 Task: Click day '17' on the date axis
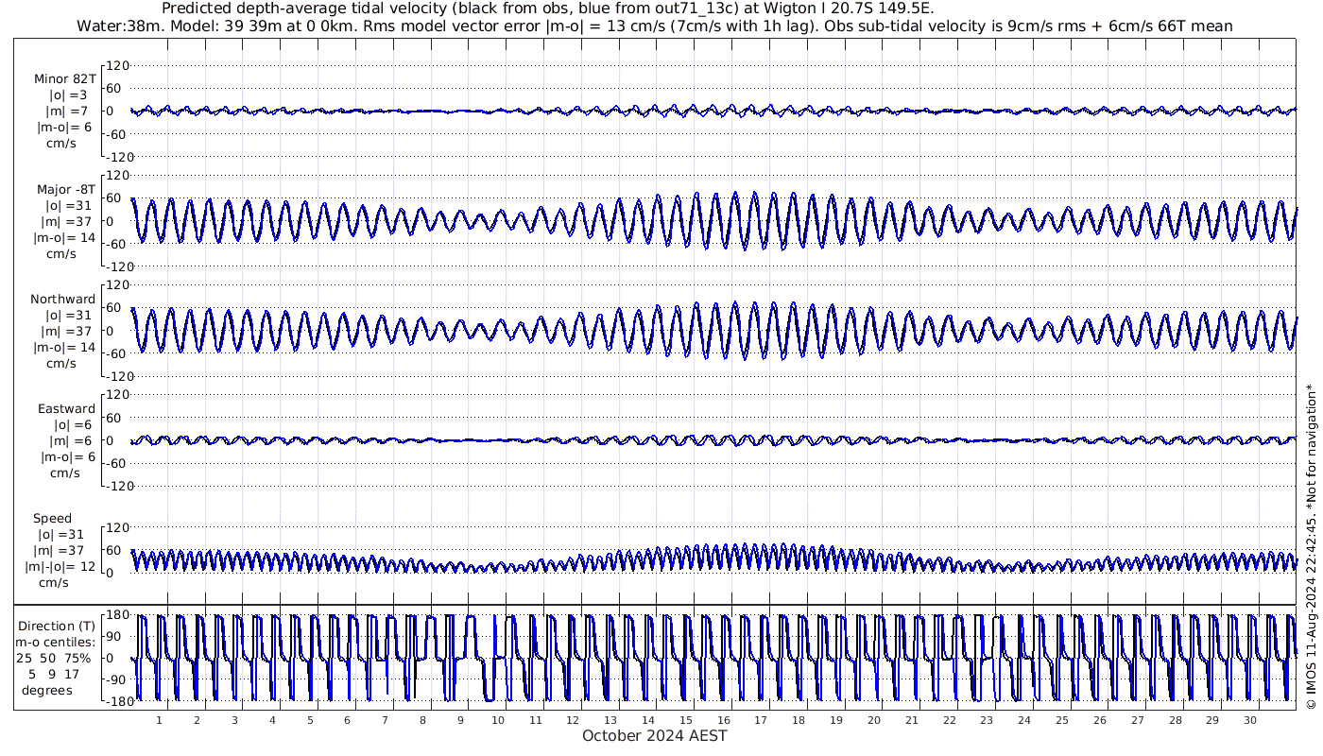[x=762, y=720]
